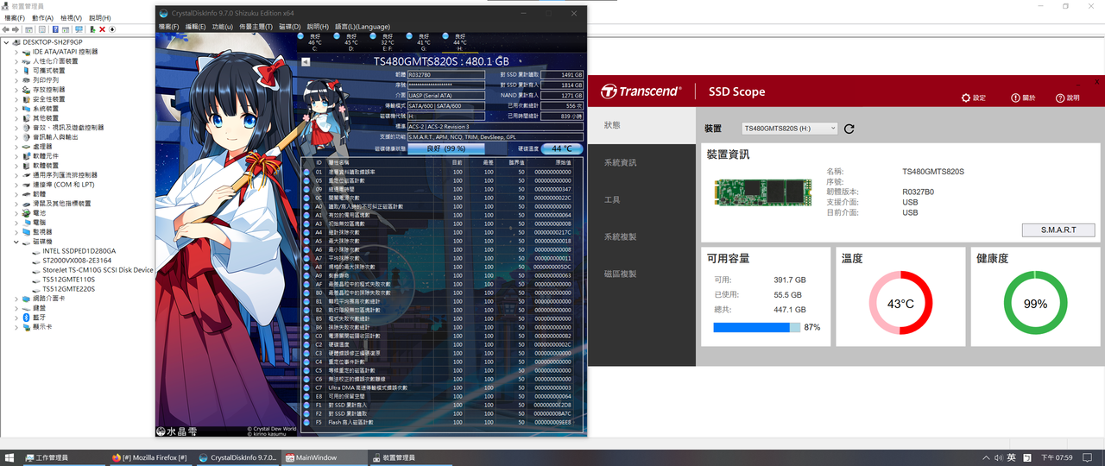Click Transcend logo in SSD Scope header

pyautogui.click(x=643, y=91)
